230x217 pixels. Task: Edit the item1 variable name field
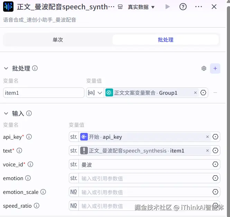44,93
